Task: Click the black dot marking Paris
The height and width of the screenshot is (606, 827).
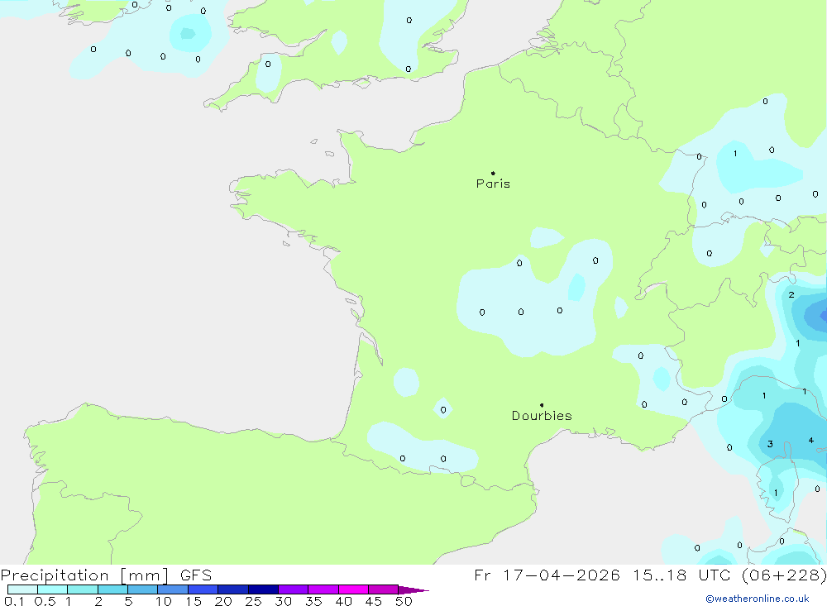Action: (493, 173)
